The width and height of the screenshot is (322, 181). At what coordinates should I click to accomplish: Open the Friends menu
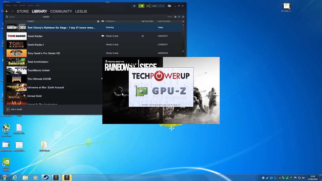pos(22,5)
